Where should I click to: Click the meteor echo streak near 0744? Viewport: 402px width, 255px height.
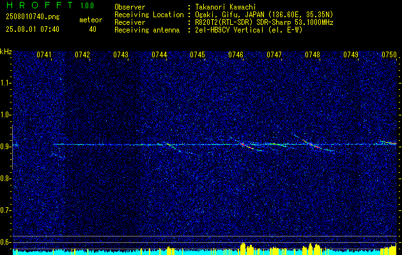pos(170,145)
